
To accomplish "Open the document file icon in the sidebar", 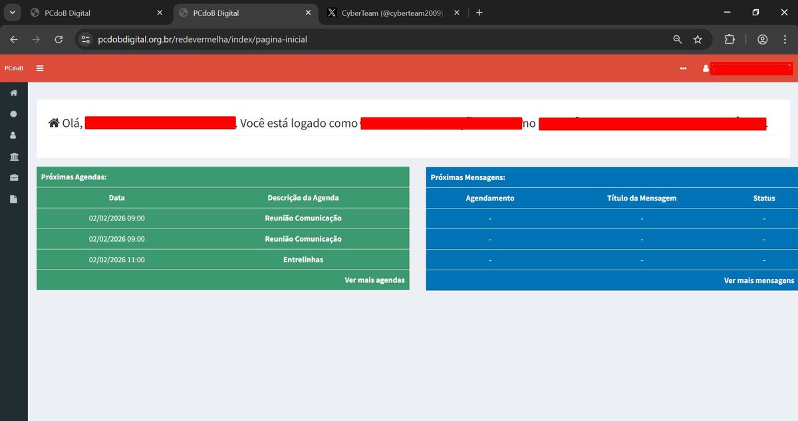I will (14, 199).
